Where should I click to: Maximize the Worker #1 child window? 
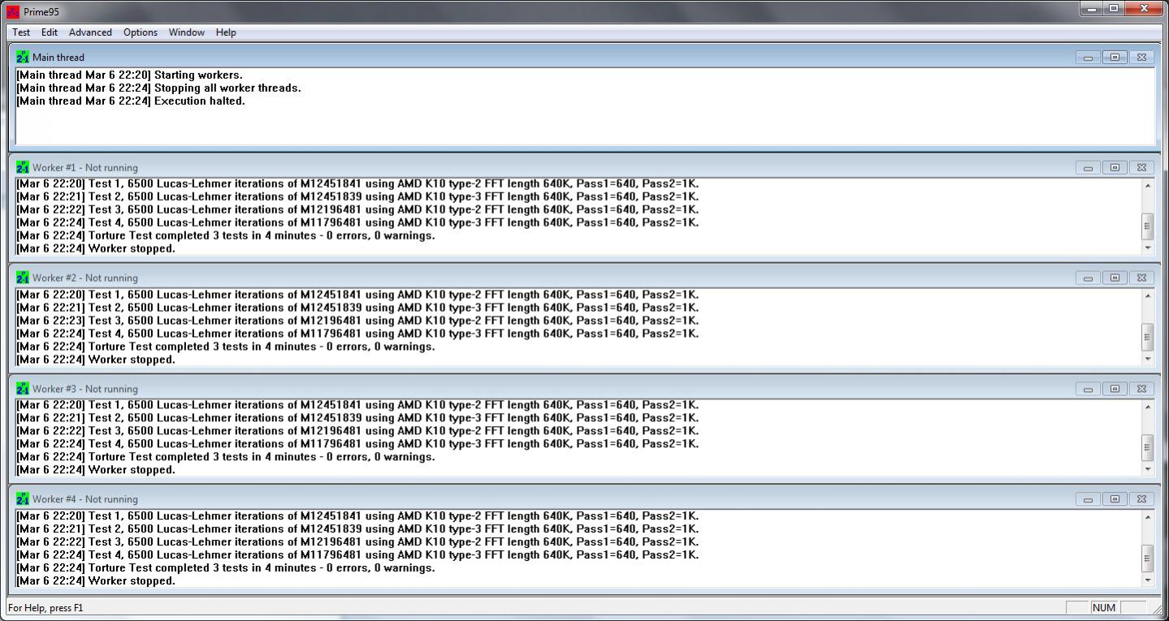(x=1115, y=167)
